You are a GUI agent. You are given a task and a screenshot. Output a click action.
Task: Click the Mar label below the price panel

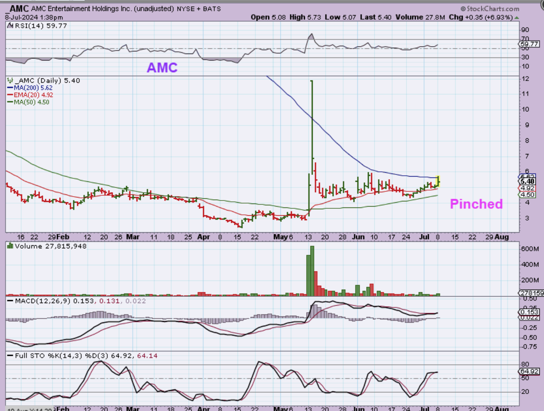[x=133, y=237]
